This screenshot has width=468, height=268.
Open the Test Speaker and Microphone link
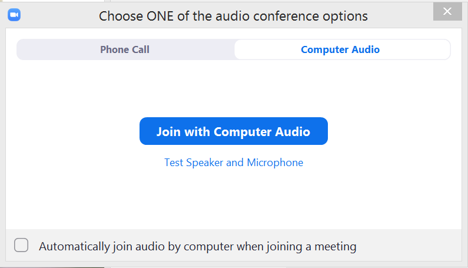[x=234, y=163]
